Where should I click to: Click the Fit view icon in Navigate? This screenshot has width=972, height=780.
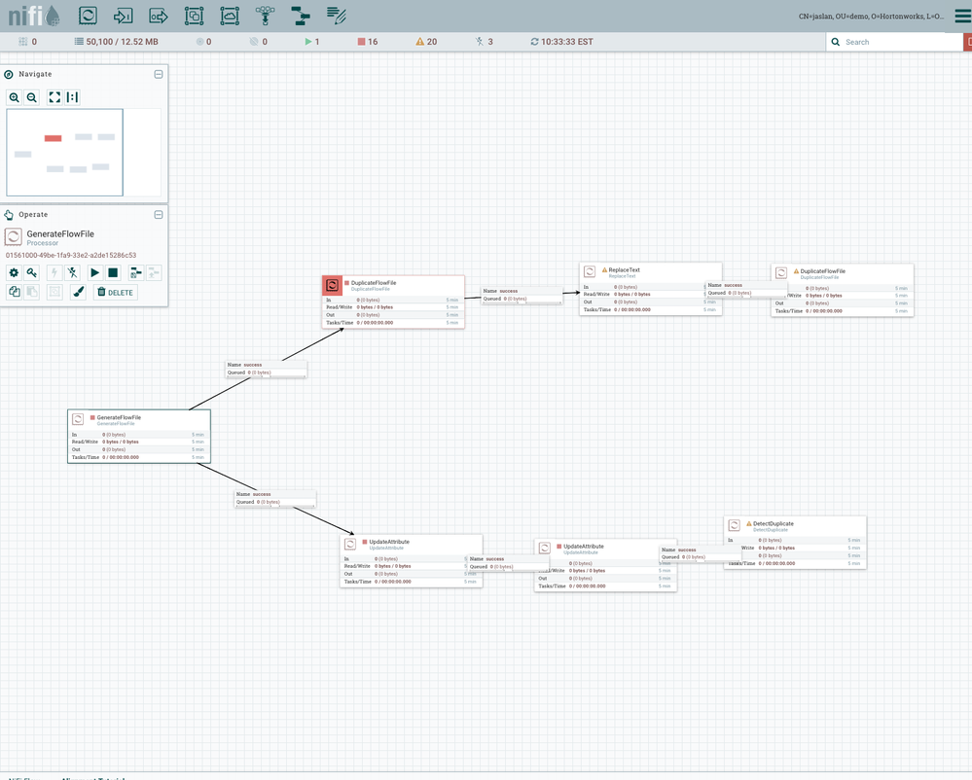(54, 97)
